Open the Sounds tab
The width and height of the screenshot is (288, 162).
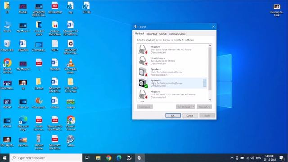click(x=163, y=34)
